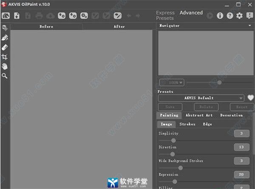Open help with the question mark icon
The image size is (255, 189).
pyautogui.click(x=230, y=16)
